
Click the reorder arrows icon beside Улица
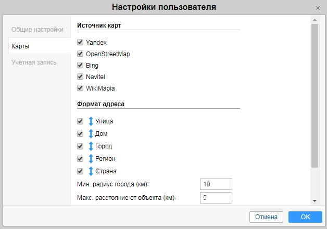point(91,121)
